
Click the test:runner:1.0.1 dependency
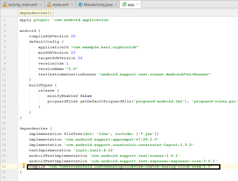(135, 156)
